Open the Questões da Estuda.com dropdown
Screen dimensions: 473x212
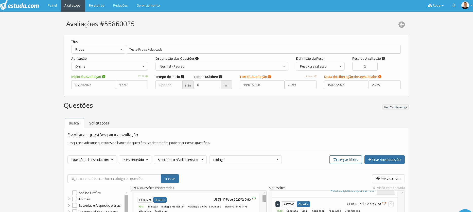tap(92, 160)
